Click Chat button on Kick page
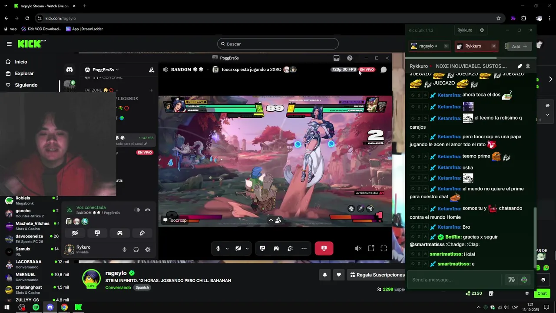 click(x=542, y=293)
